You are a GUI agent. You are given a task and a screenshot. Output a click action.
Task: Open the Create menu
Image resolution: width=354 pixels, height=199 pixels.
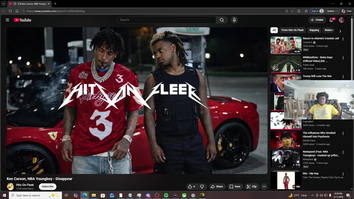317,20
